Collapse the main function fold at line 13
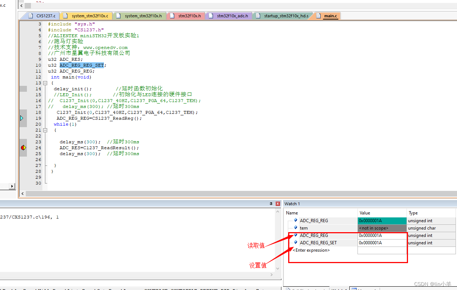 [x=45, y=83]
